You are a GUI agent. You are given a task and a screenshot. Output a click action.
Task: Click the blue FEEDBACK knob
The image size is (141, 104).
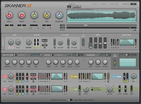click(59, 15)
